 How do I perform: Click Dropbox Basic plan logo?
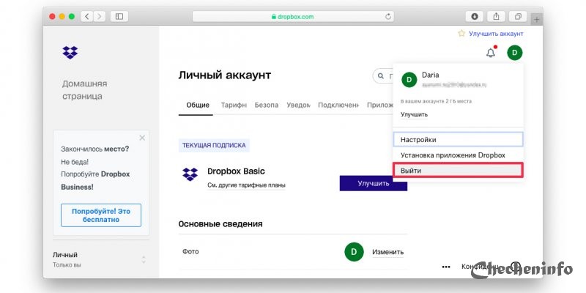pyautogui.click(x=190, y=174)
